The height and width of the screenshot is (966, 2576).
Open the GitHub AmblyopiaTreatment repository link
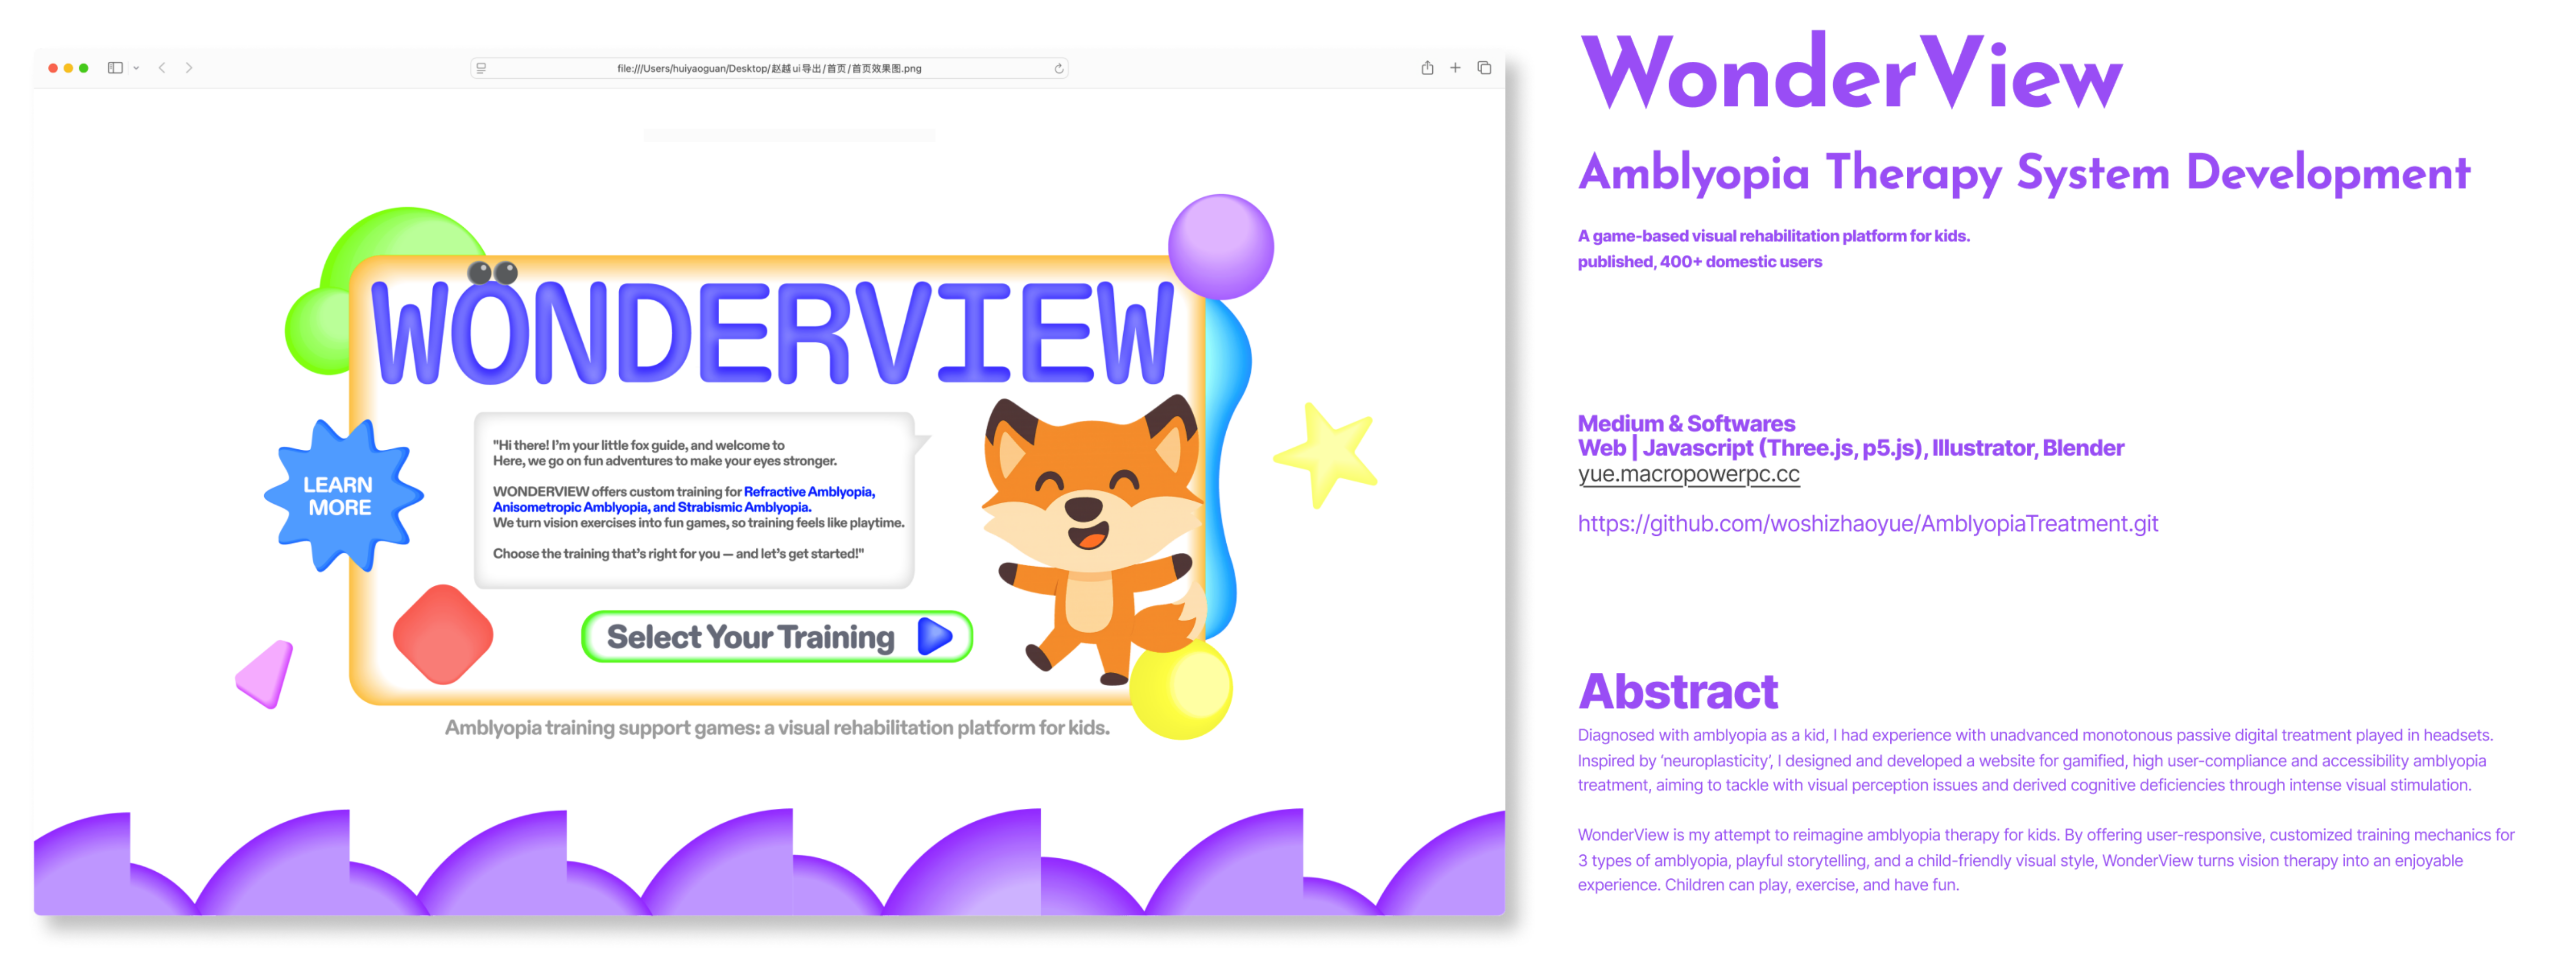click(1867, 524)
